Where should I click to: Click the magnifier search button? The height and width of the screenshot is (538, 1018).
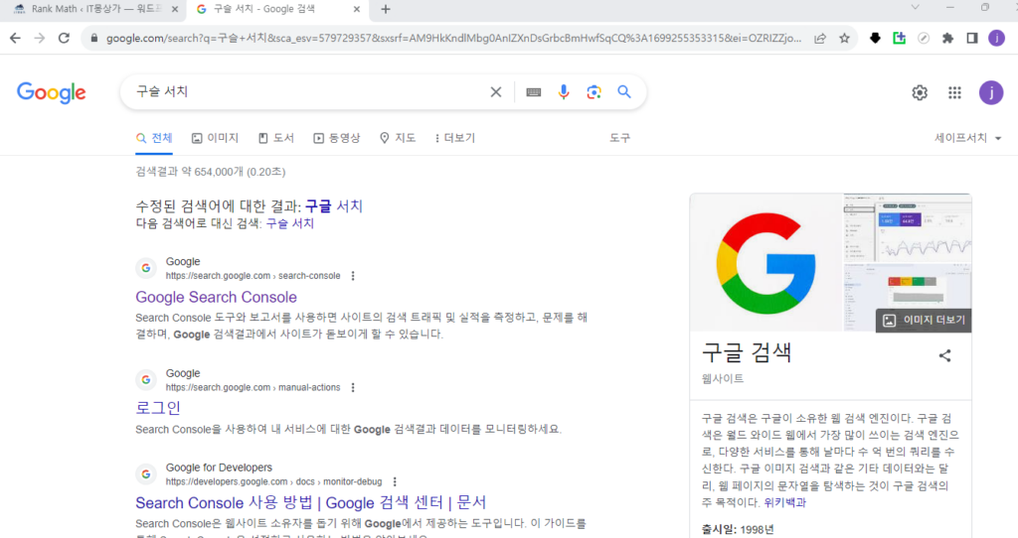click(624, 92)
